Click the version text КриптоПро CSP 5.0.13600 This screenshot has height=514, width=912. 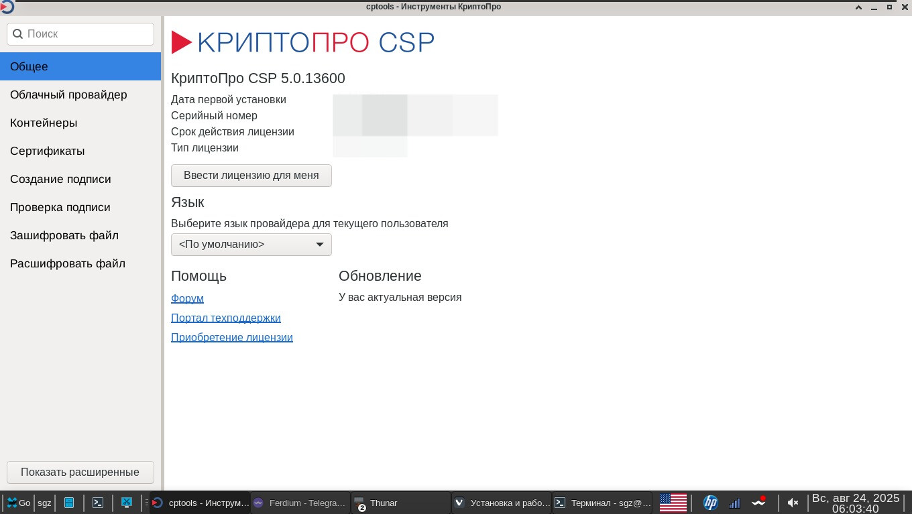[x=258, y=78]
